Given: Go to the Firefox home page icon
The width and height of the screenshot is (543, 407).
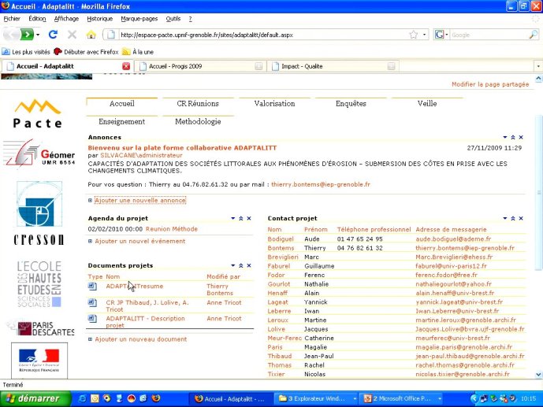Looking at the screenshot, I should (x=91, y=35).
